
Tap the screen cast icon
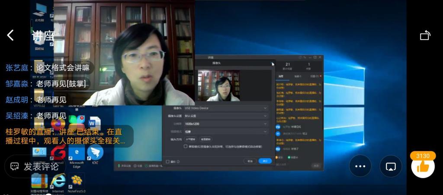click(391, 166)
